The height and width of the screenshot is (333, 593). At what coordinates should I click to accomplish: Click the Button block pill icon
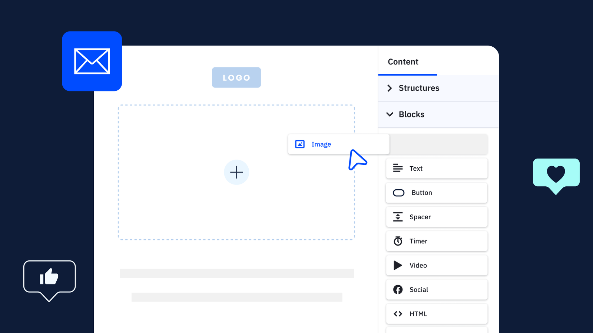(x=398, y=193)
